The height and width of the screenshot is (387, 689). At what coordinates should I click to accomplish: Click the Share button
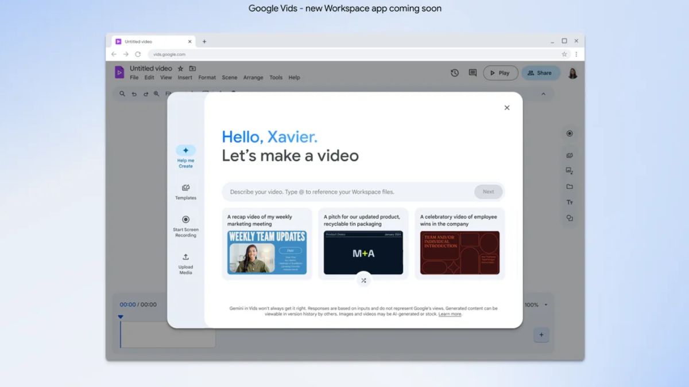pyautogui.click(x=540, y=73)
